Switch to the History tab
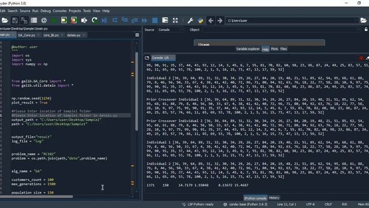369x208 pixels. coord(274,198)
